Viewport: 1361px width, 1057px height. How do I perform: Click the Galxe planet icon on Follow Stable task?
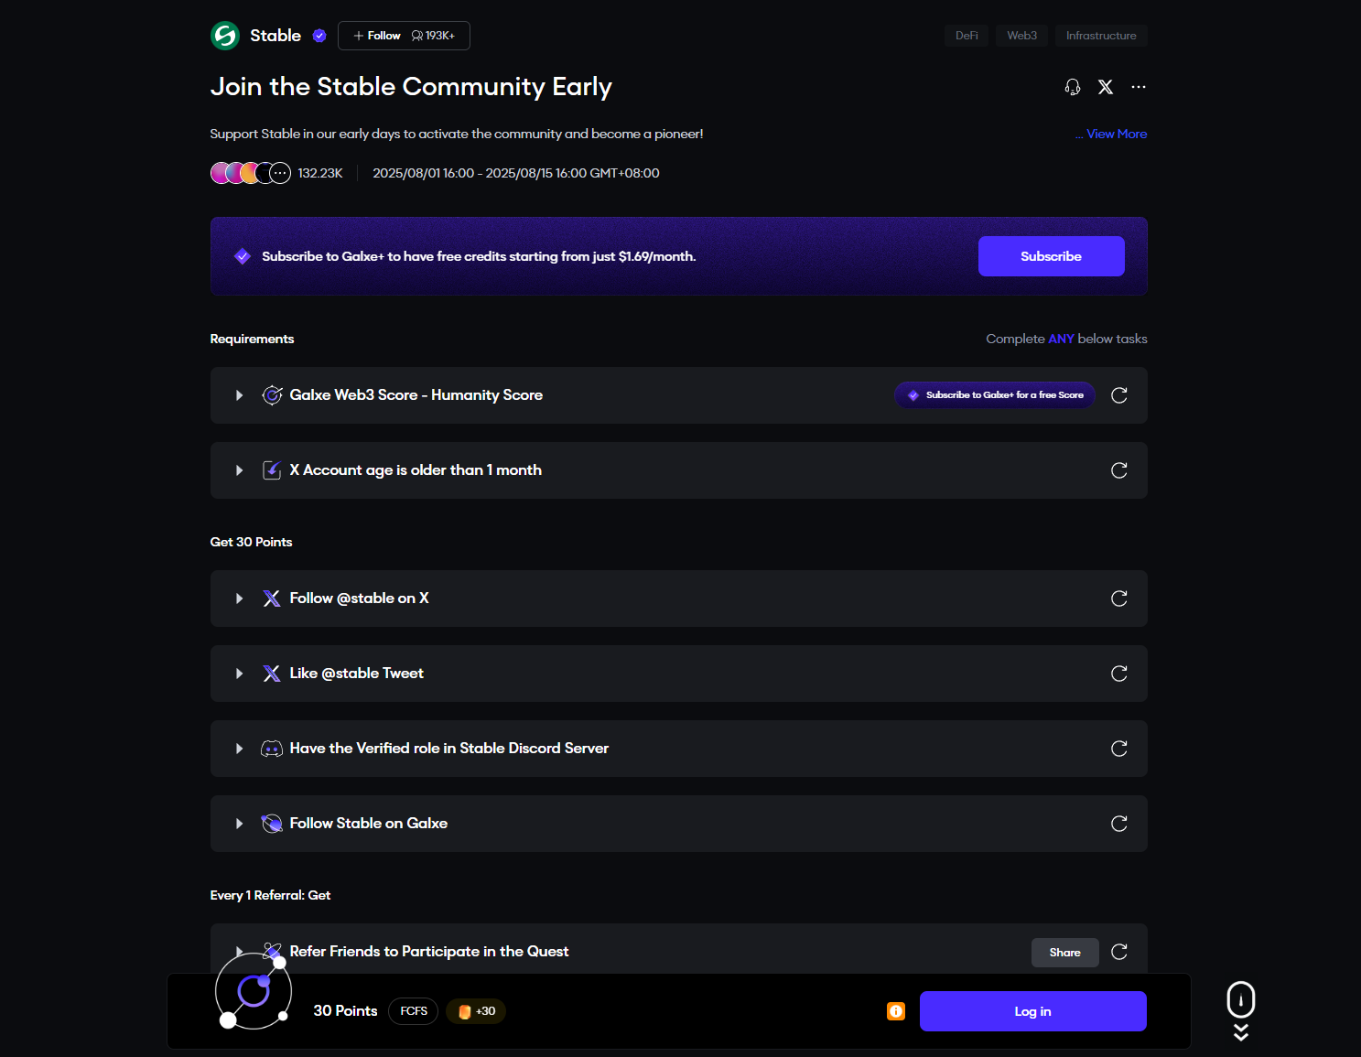[x=272, y=823]
